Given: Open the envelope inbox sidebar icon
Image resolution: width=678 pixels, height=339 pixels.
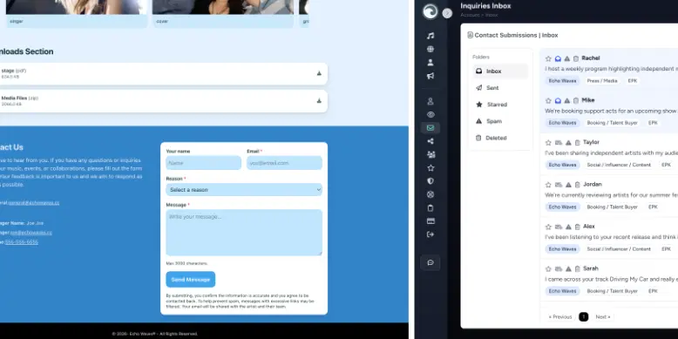Looking at the screenshot, I should (431, 128).
